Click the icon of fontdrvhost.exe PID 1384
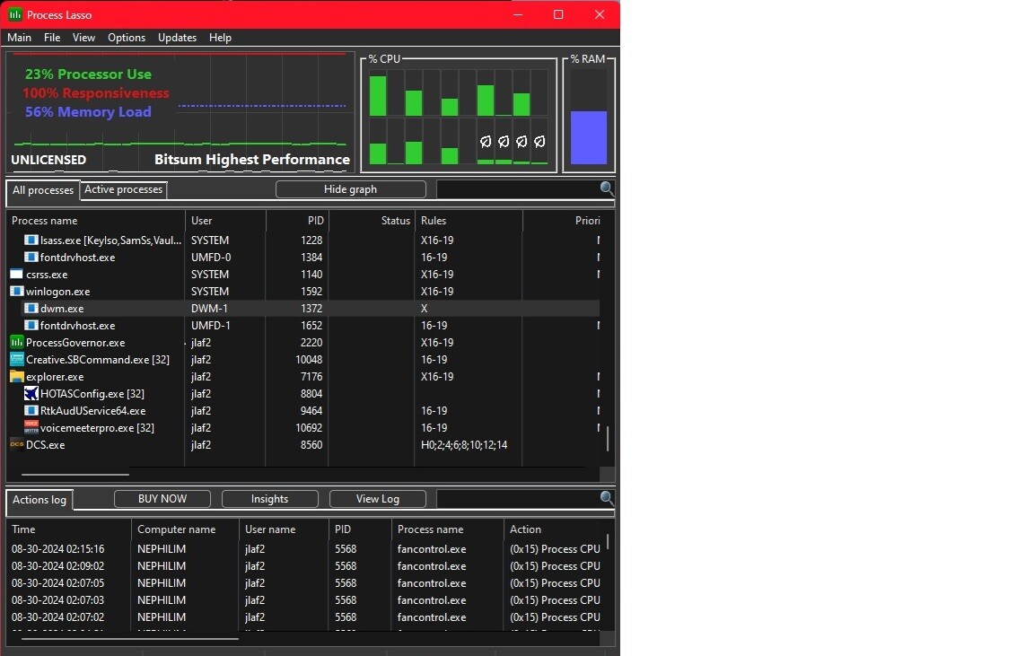This screenshot has height=656, width=1034. pos(31,258)
